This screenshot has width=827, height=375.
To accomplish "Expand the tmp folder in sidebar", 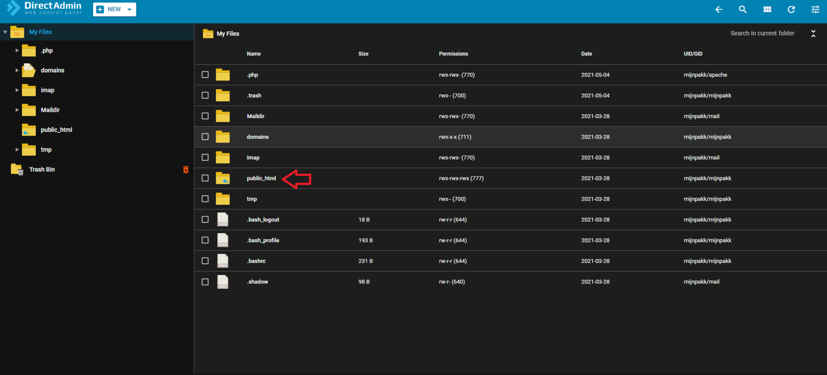I will (17, 149).
